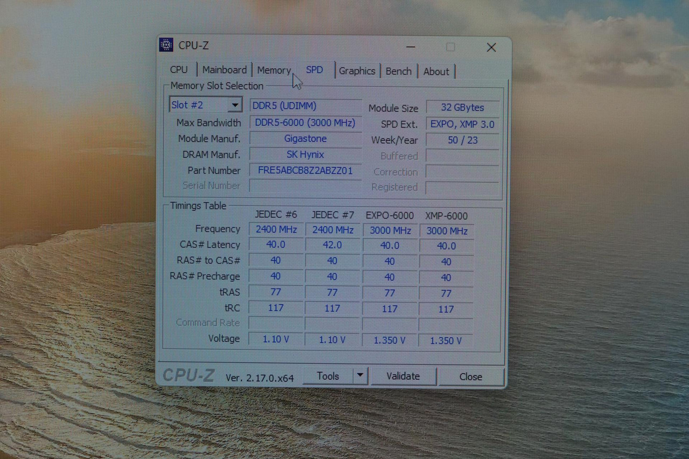Click the Gigastone module manufacturer value
This screenshot has width=689, height=459.
pyautogui.click(x=306, y=139)
